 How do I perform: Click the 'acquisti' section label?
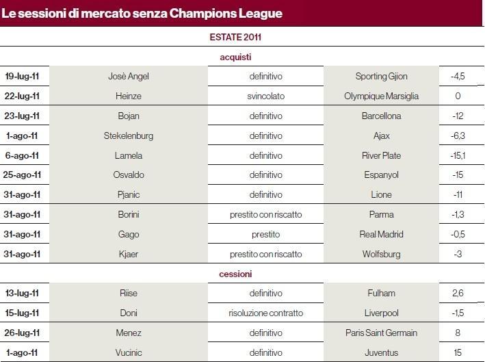tap(235, 57)
